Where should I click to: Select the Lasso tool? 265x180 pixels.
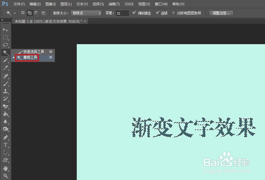point(6,45)
